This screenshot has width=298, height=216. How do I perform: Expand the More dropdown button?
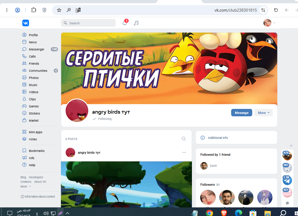264,112
